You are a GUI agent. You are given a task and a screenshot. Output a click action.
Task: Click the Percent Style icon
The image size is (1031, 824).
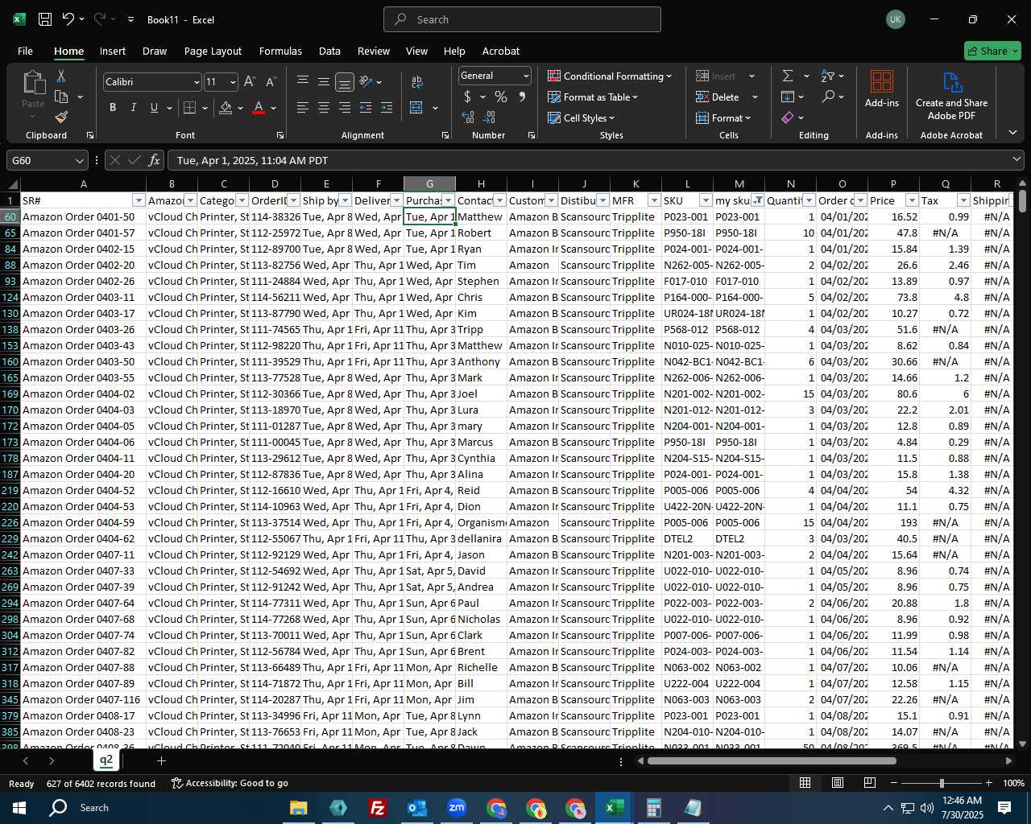(501, 97)
